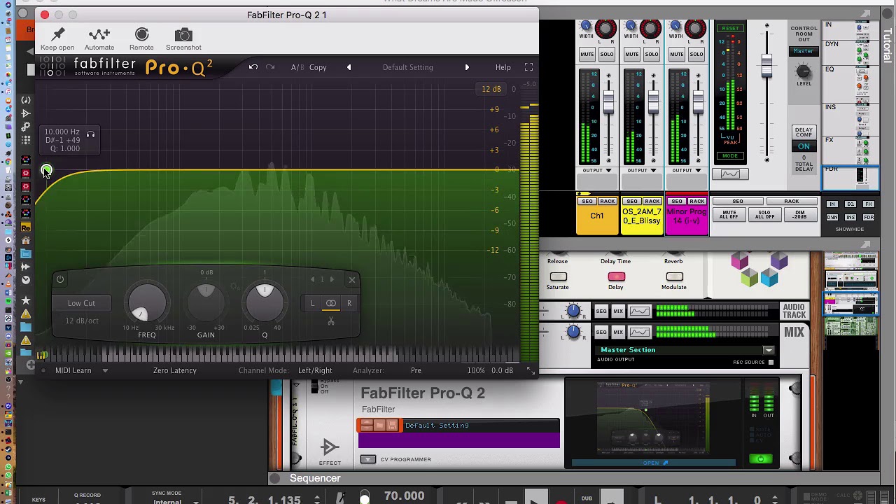Open the 12 dB/oct slope menu
The width and height of the screenshot is (896, 504).
82,321
